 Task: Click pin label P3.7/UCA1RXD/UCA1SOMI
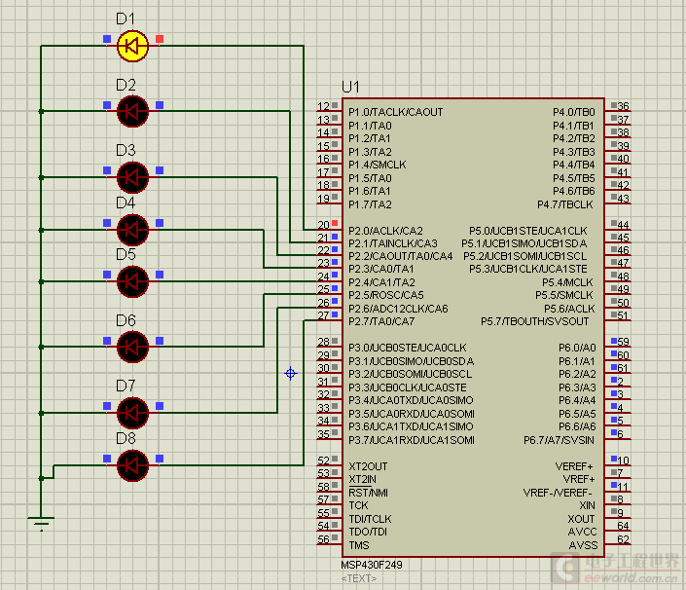(x=412, y=440)
